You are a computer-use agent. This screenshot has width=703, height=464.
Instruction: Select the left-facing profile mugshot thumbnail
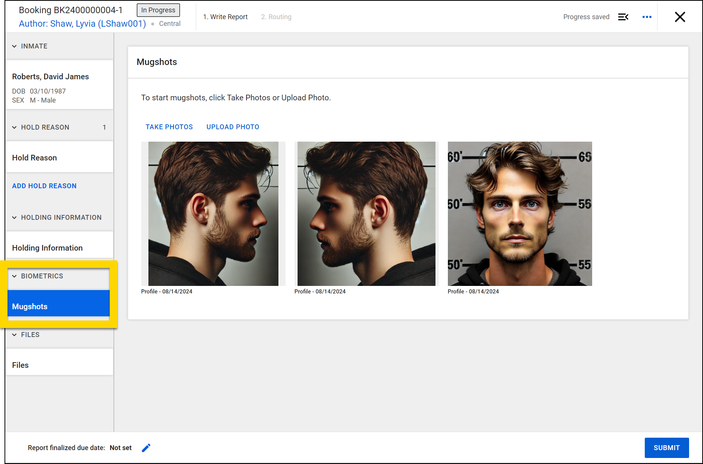(x=366, y=213)
